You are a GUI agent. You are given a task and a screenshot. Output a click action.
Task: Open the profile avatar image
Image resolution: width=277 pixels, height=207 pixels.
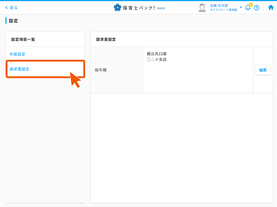202,7
